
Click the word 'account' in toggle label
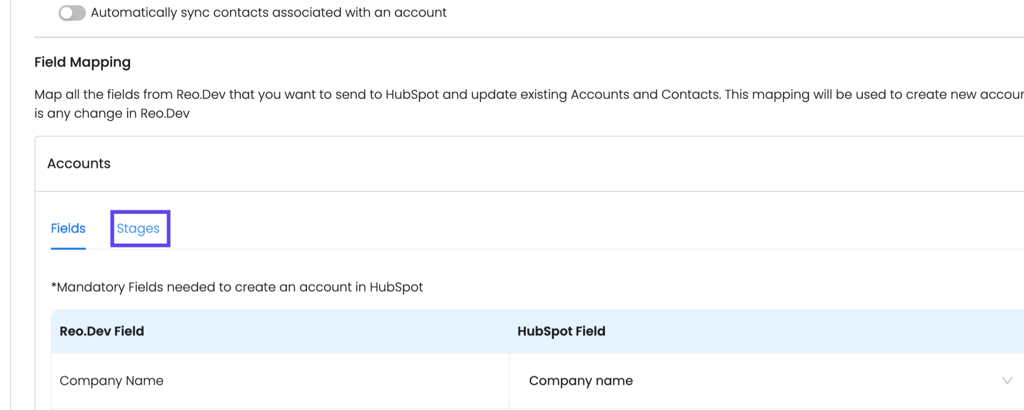(420, 13)
